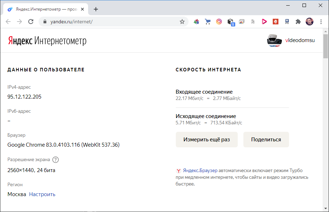Click the IPv6-адрес label

(x=19, y=111)
